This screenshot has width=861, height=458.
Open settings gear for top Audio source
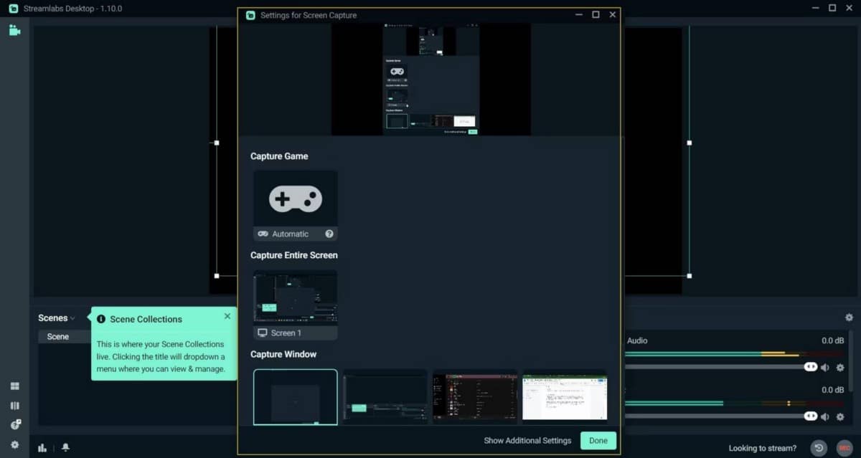pyautogui.click(x=840, y=368)
